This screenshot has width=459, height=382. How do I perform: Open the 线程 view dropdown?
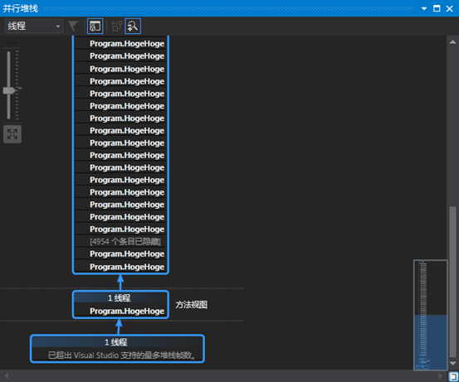point(34,26)
